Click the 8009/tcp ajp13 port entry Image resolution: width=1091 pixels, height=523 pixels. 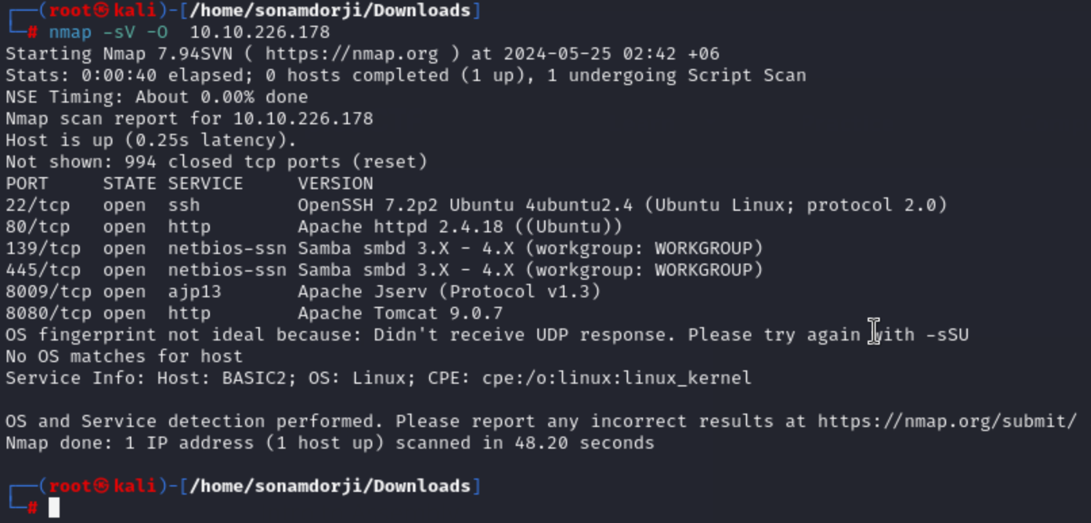(x=48, y=291)
